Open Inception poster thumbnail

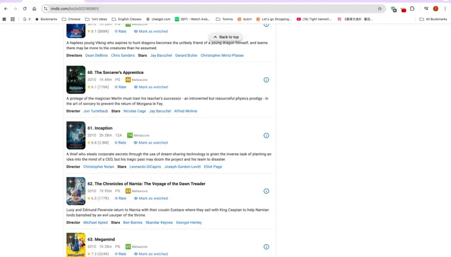(x=76, y=137)
